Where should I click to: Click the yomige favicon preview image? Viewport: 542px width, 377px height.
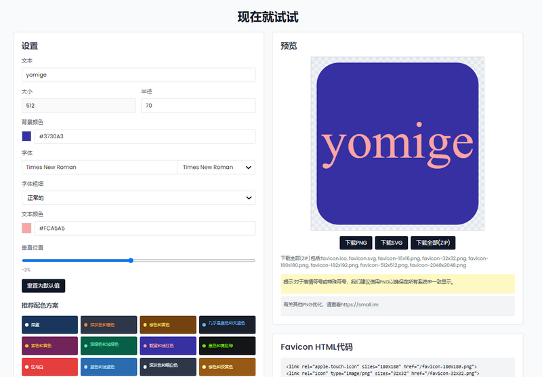(x=397, y=143)
